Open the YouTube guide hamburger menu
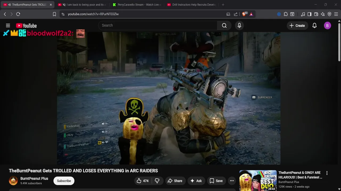Image resolution: width=341 pixels, height=191 pixels. (8, 25)
